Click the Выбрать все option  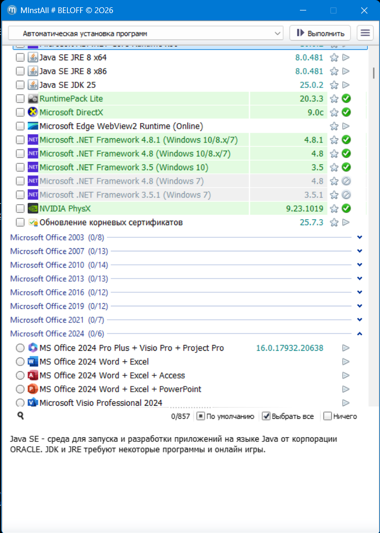[x=288, y=416]
